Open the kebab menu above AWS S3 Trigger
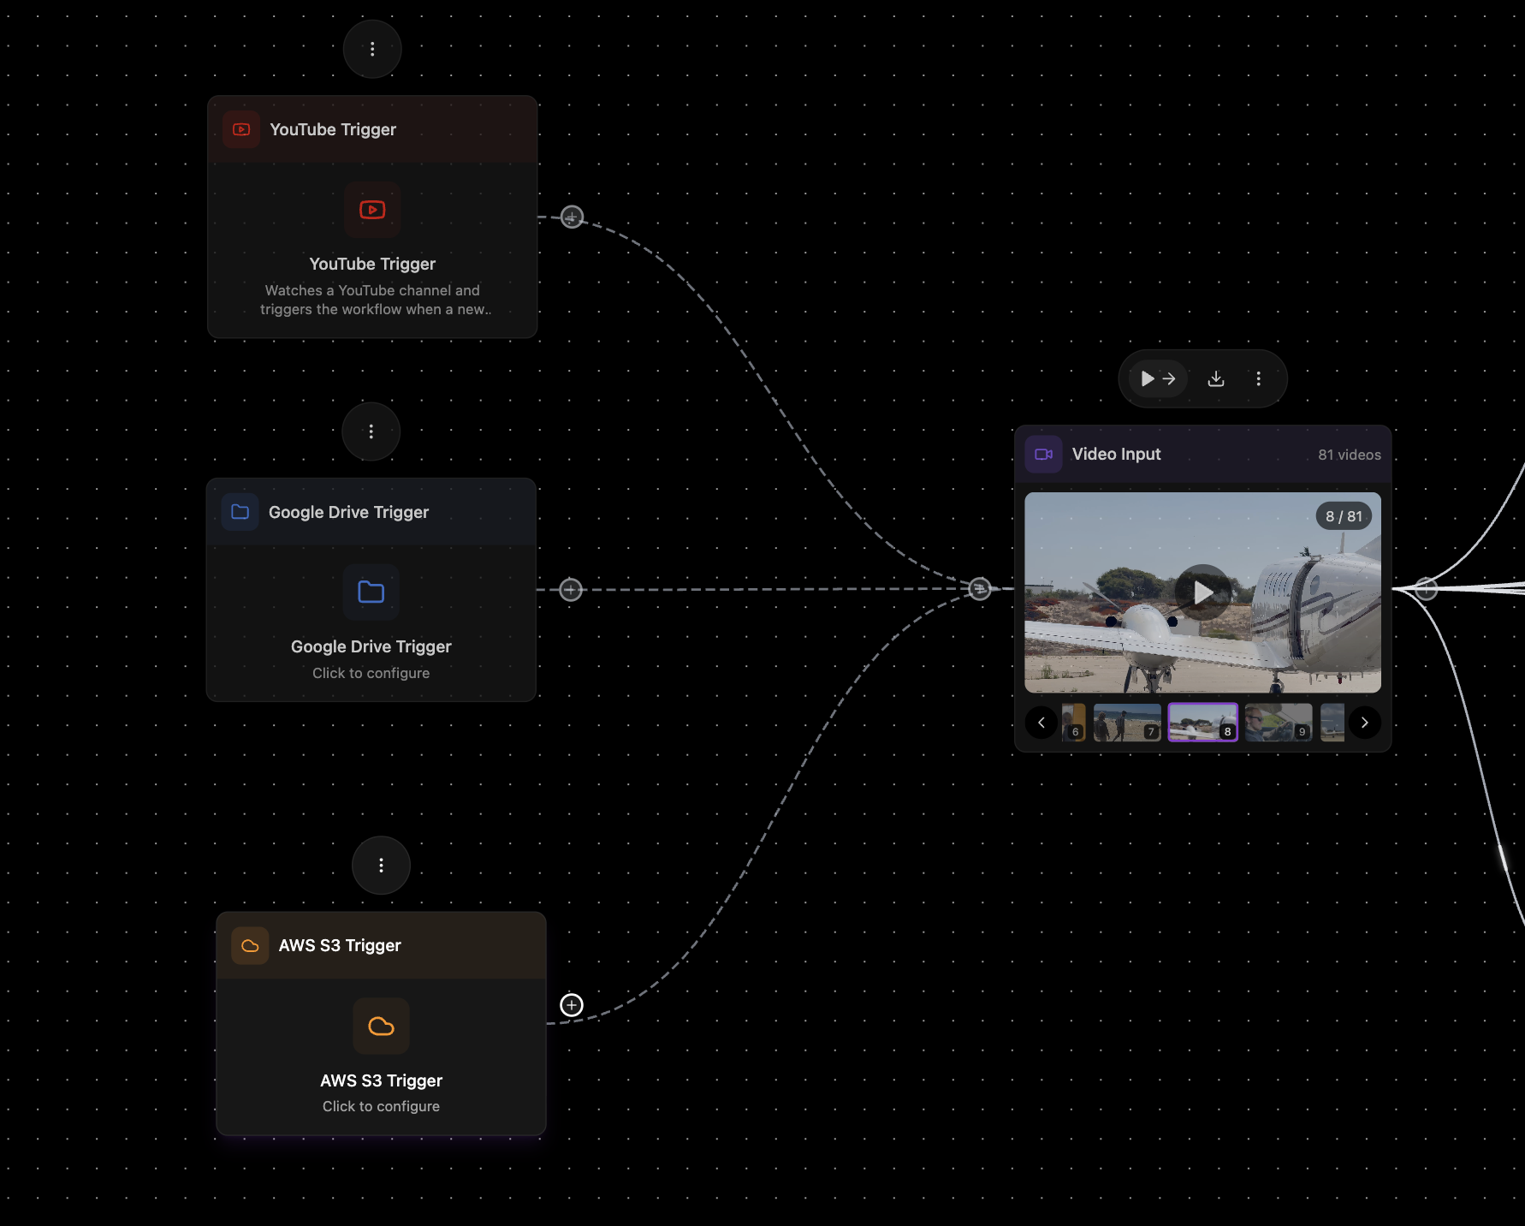 pos(381,866)
